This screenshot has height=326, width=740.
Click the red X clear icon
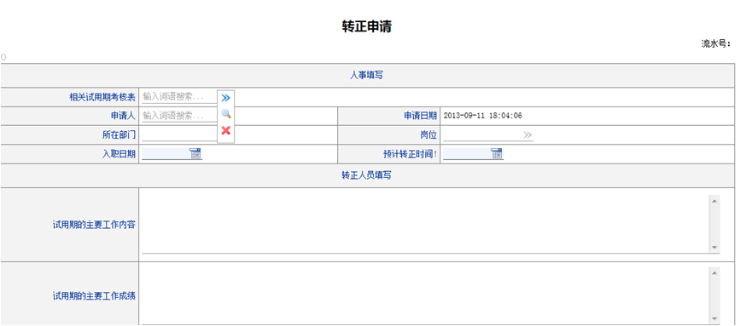225,130
